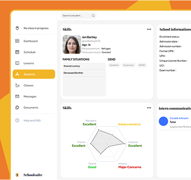Screen dimensions: 191x180
Task: Click the search magnifier icon
Action: (93, 16)
